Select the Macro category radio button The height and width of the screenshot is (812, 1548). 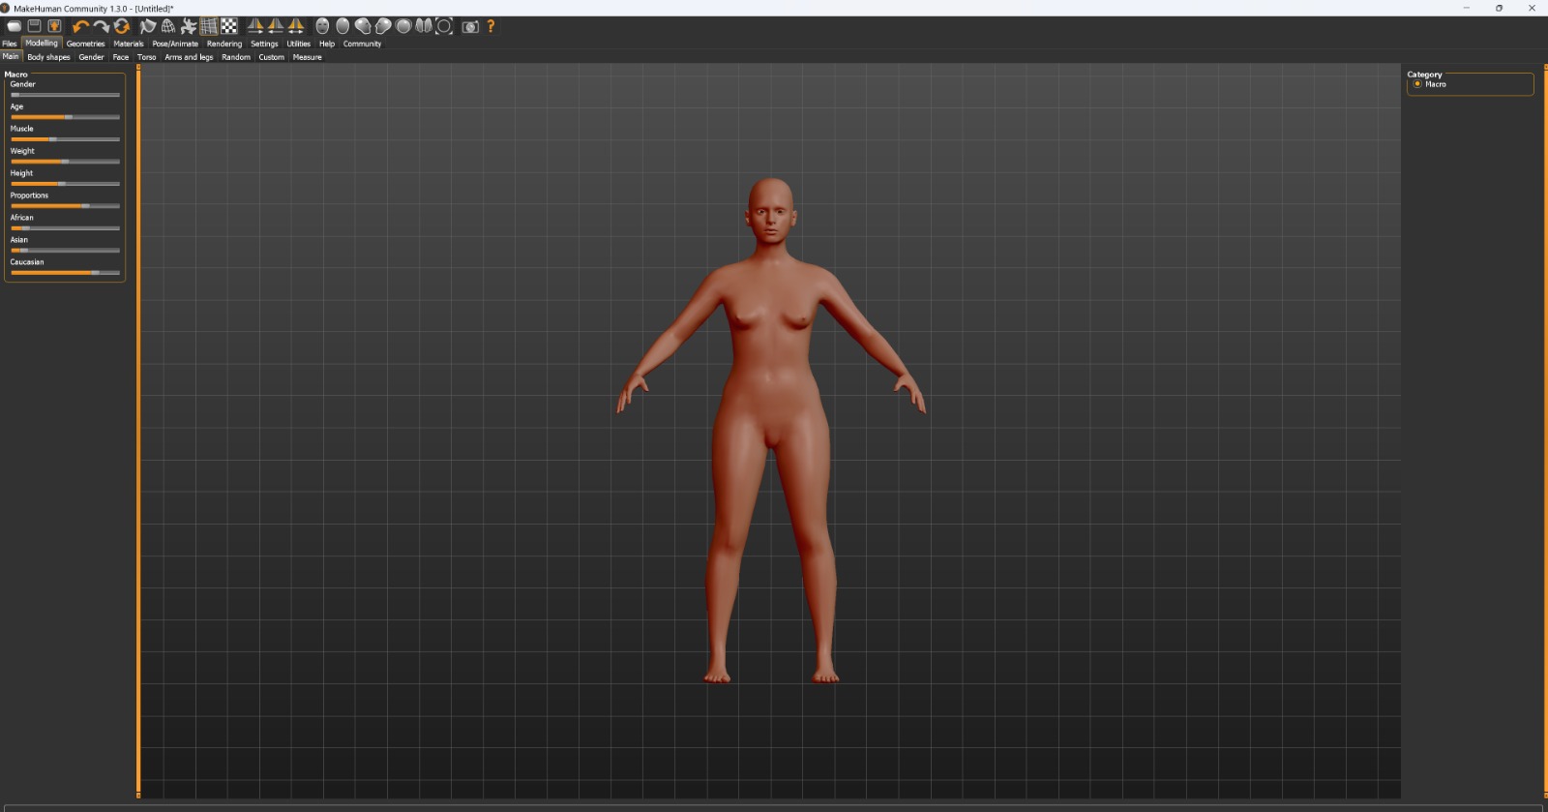[x=1417, y=84]
